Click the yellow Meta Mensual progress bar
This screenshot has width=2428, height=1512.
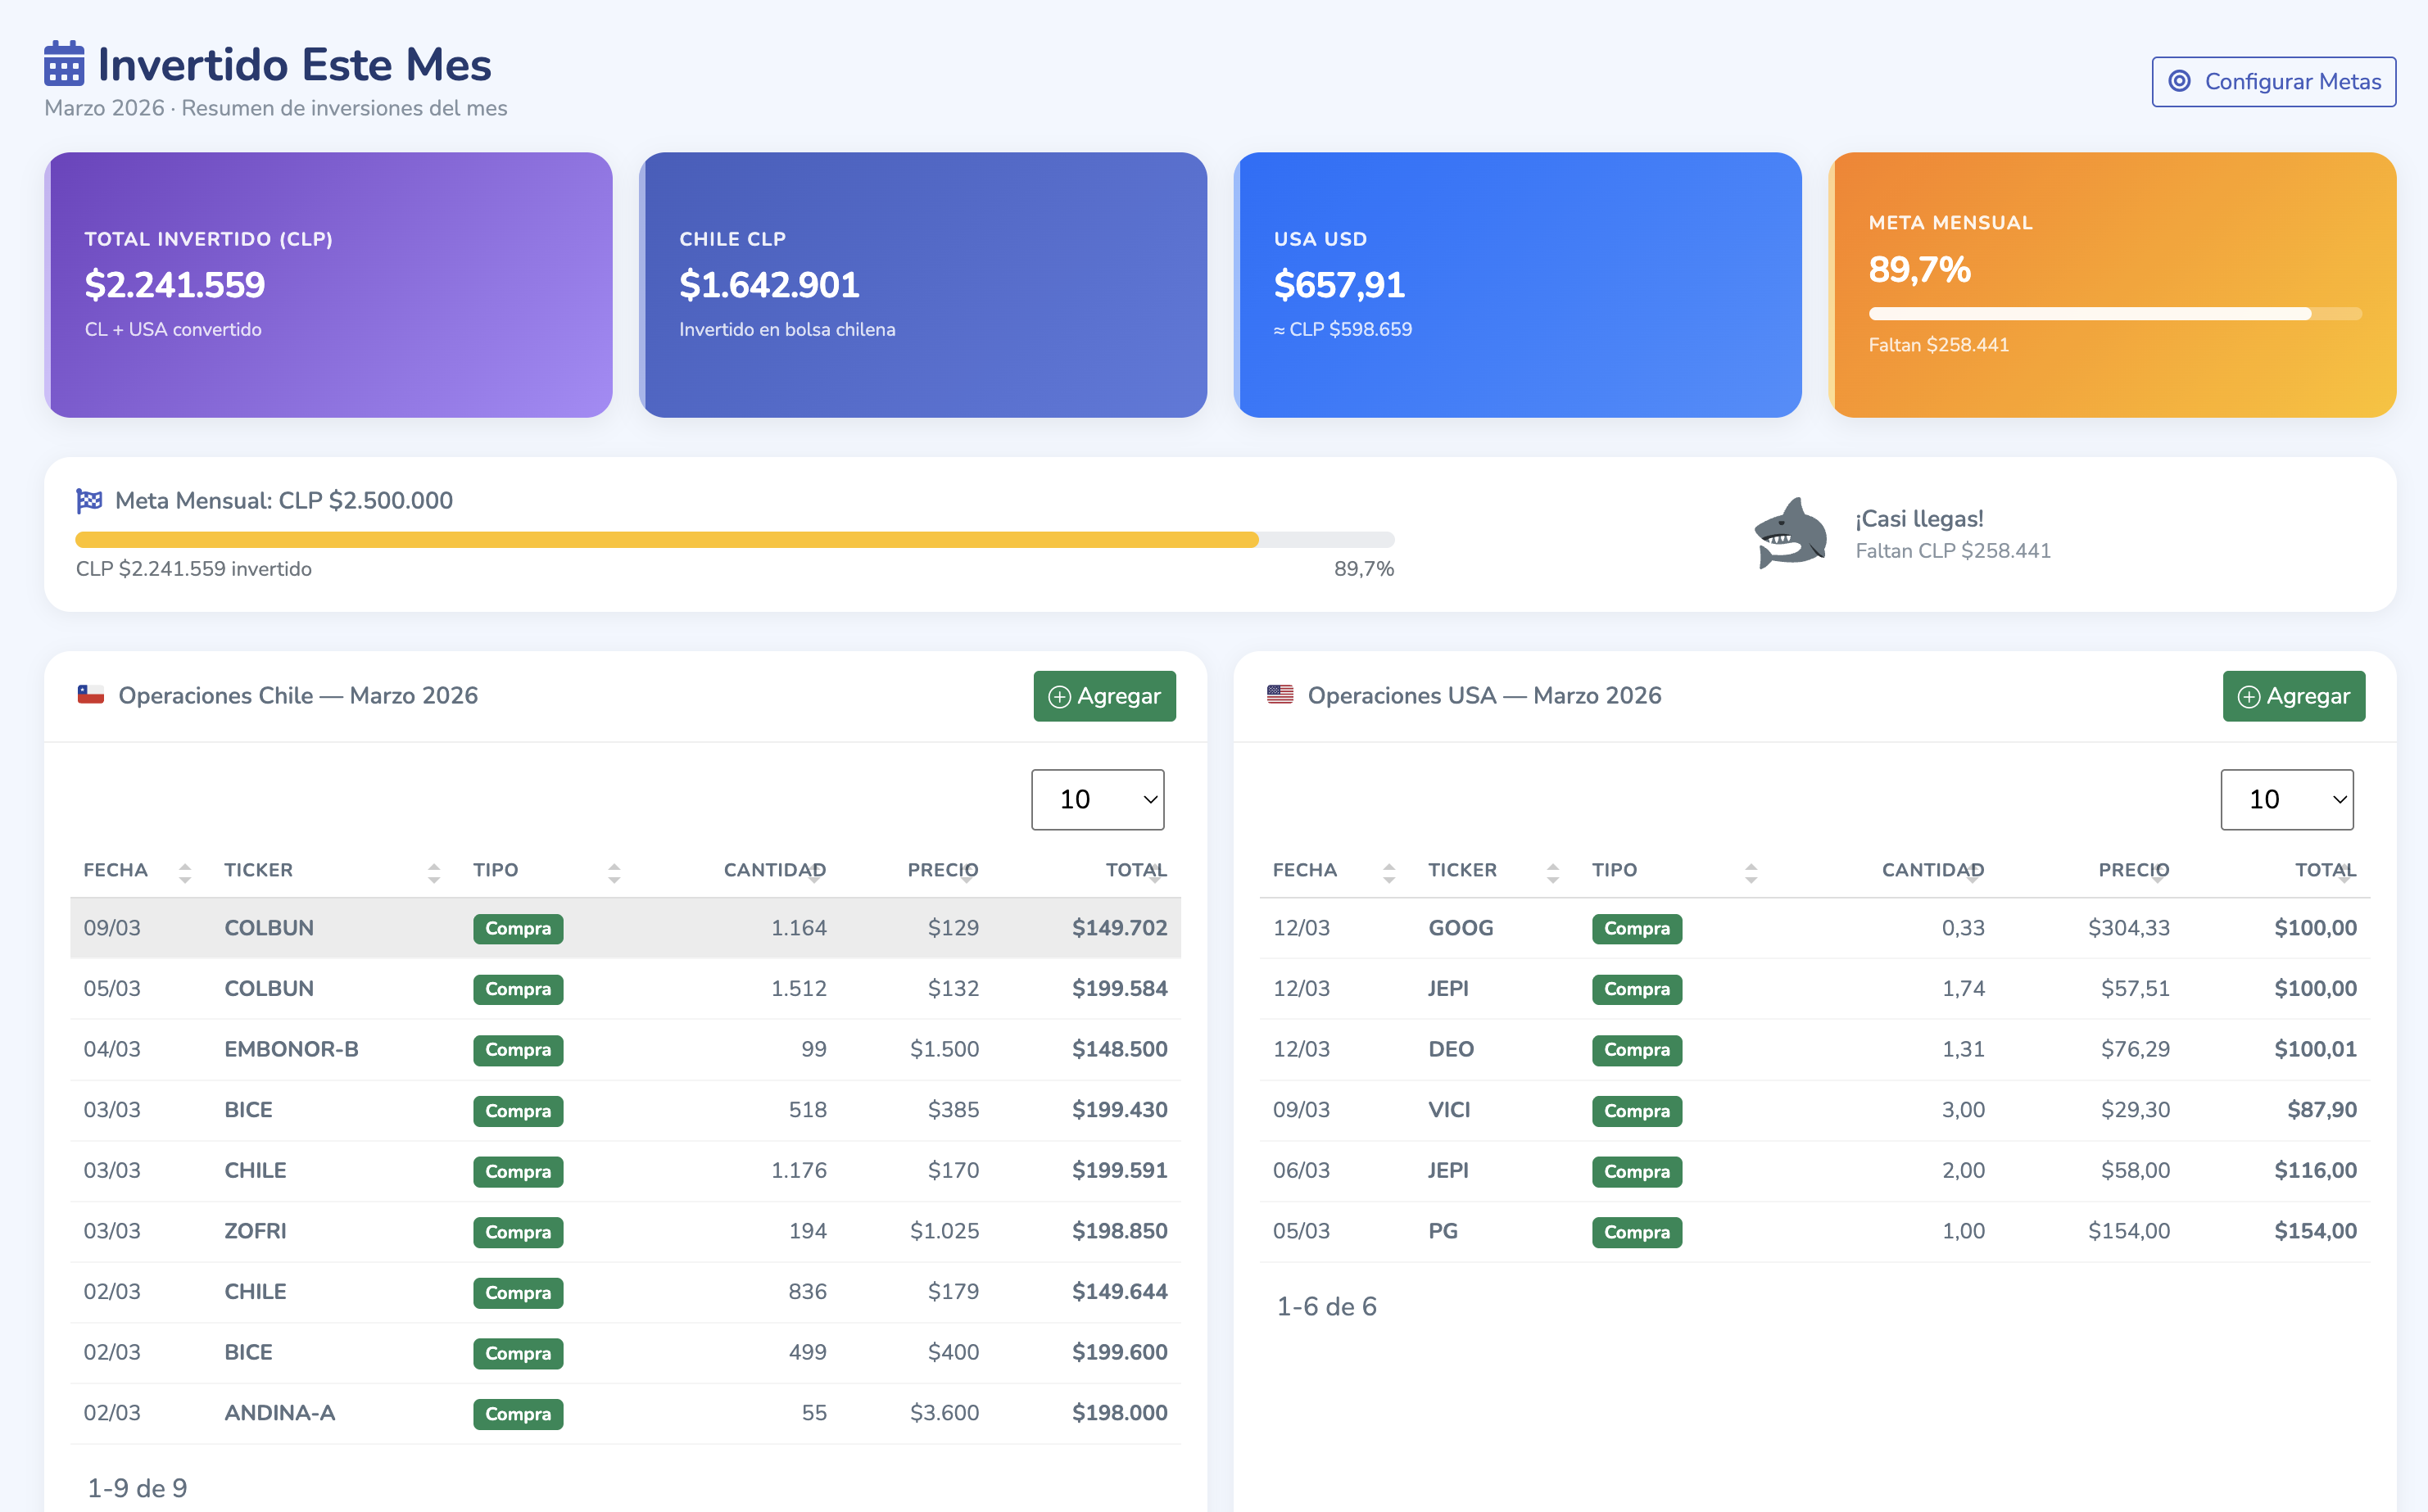tap(666, 540)
